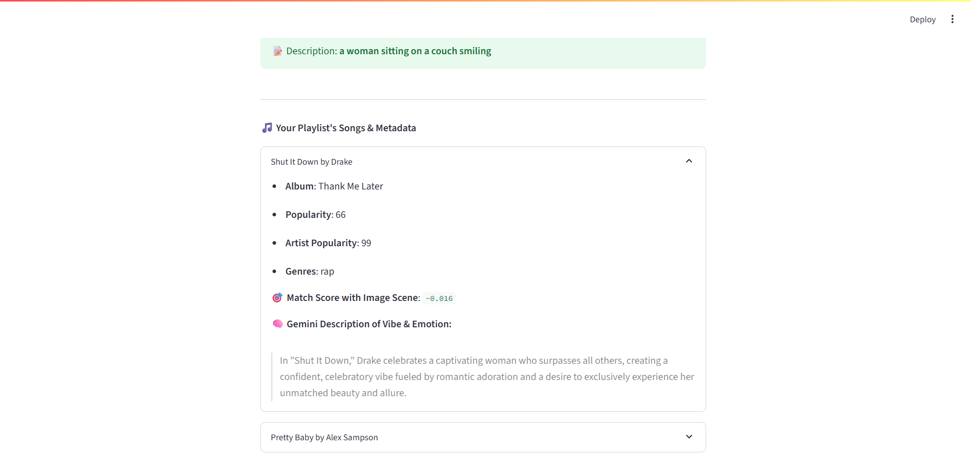Click the Gemini Description of Vibe & Emotion label
The width and height of the screenshot is (971, 459).
369,324
